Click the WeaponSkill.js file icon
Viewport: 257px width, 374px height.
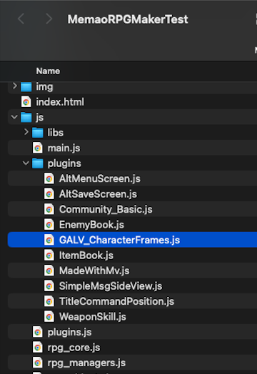coord(49,317)
